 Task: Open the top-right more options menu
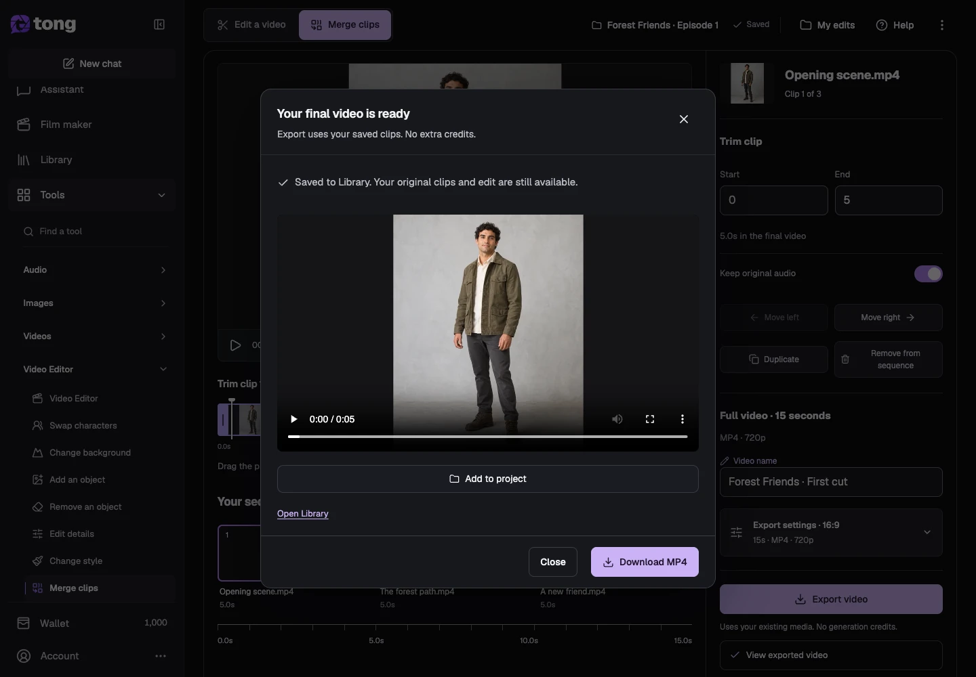pos(942,25)
